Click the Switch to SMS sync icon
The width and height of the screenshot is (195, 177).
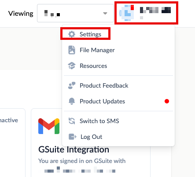[x=72, y=121]
